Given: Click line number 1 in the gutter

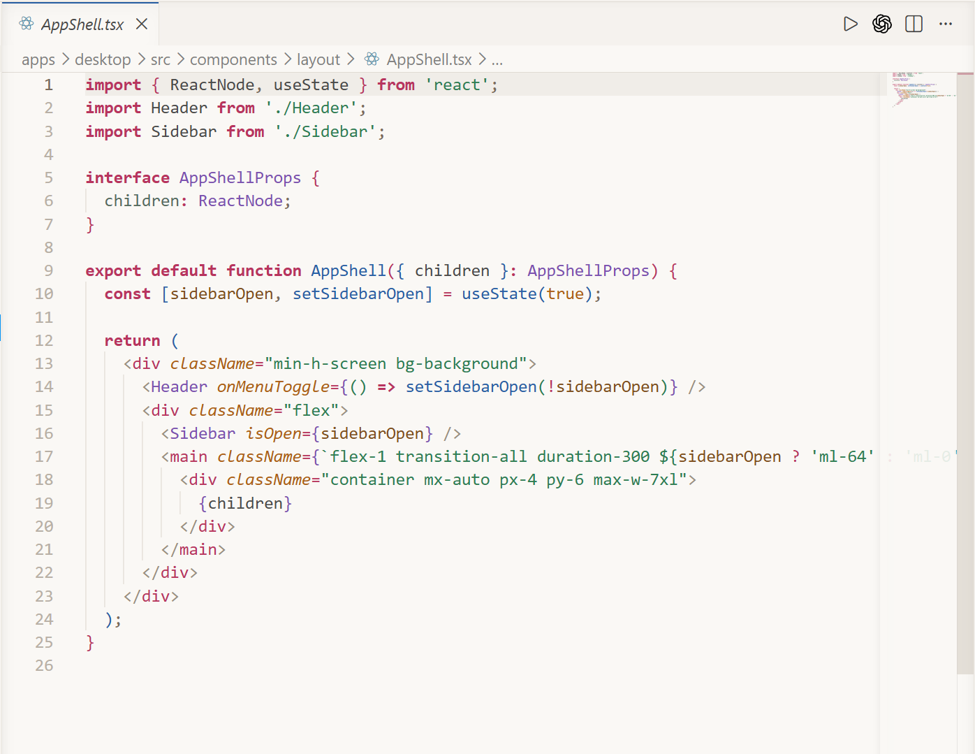Looking at the screenshot, I should (48, 85).
